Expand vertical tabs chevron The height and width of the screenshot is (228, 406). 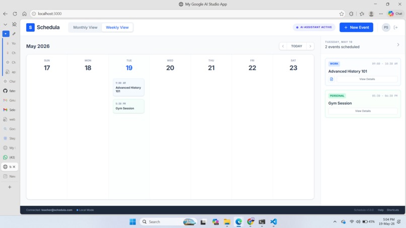pyautogui.click(x=5, y=24)
